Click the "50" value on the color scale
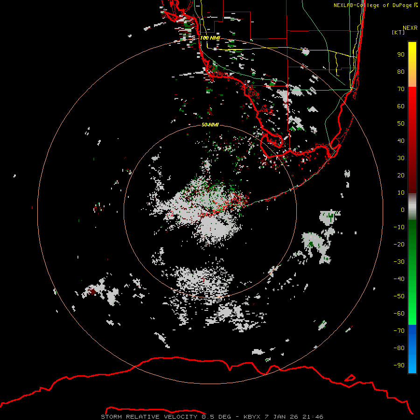This screenshot has width=420, height=420. 401,124
